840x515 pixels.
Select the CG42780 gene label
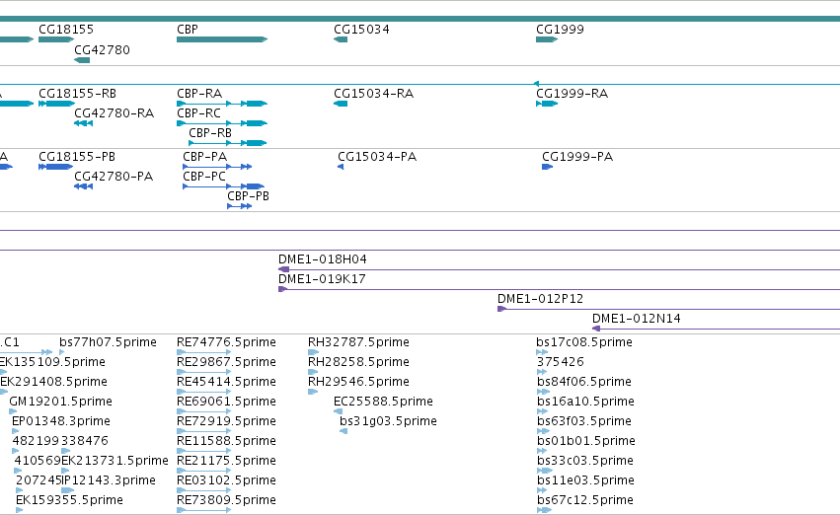pos(102,50)
